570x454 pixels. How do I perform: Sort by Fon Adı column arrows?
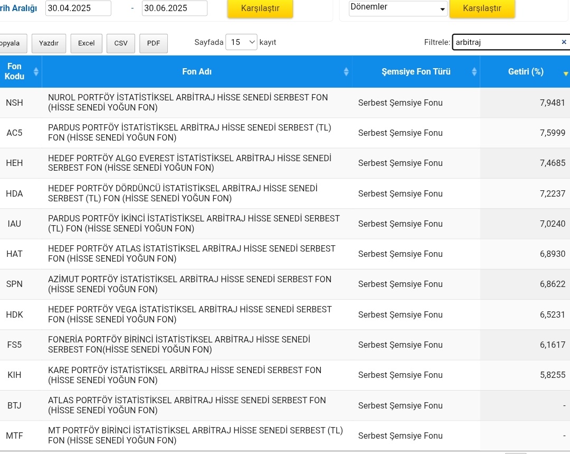(x=346, y=71)
